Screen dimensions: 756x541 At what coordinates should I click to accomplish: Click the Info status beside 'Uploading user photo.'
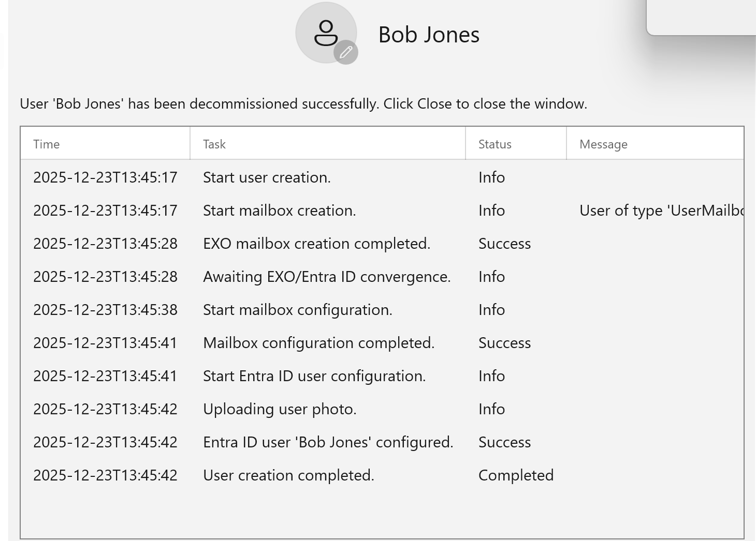pos(491,409)
